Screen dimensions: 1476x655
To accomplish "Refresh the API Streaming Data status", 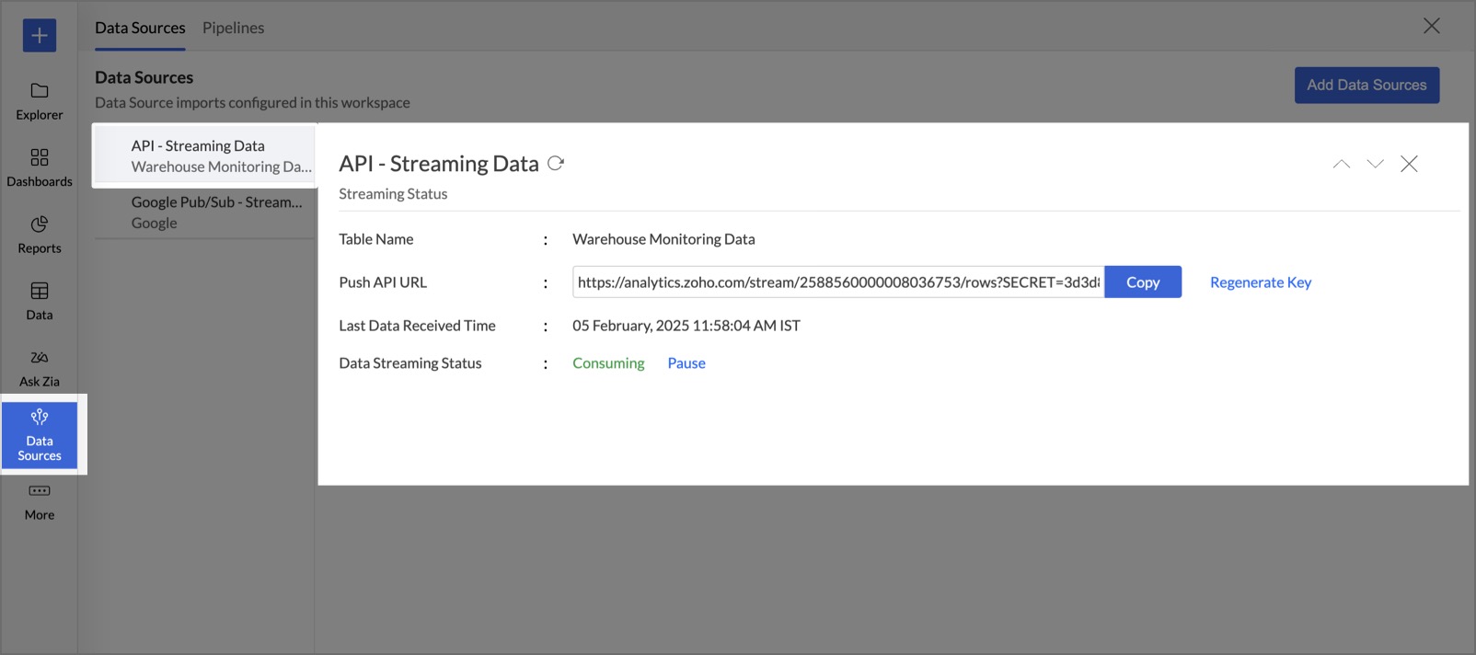I will click(x=555, y=163).
